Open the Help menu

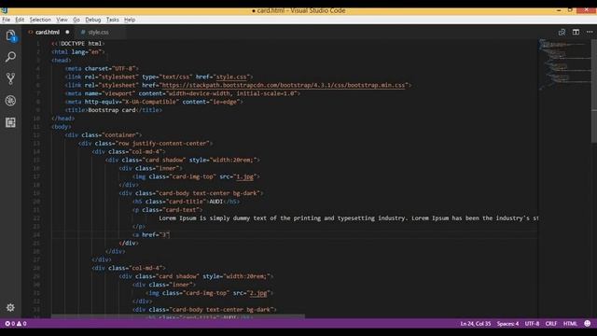click(x=130, y=20)
